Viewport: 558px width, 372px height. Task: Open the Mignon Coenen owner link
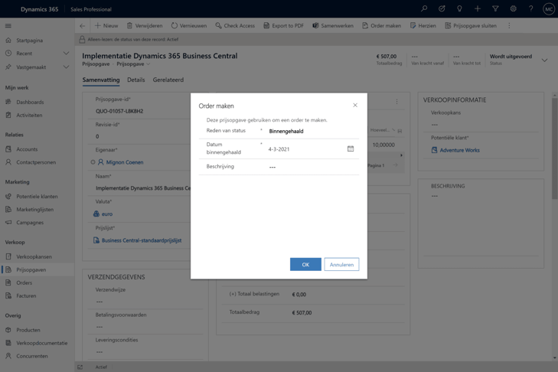point(125,162)
